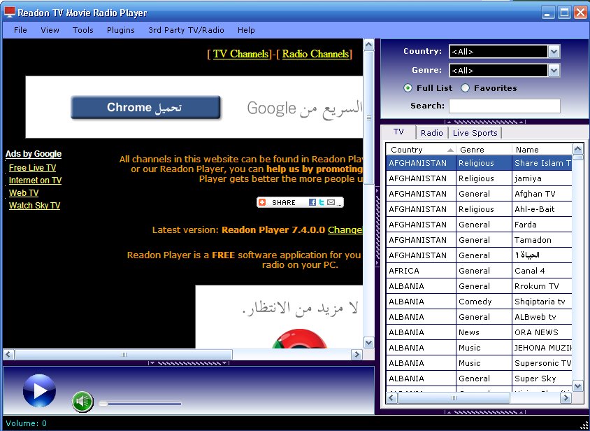This screenshot has height=431, width=590.
Task: Click the channel list scroll down arrow
Action: click(577, 386)
